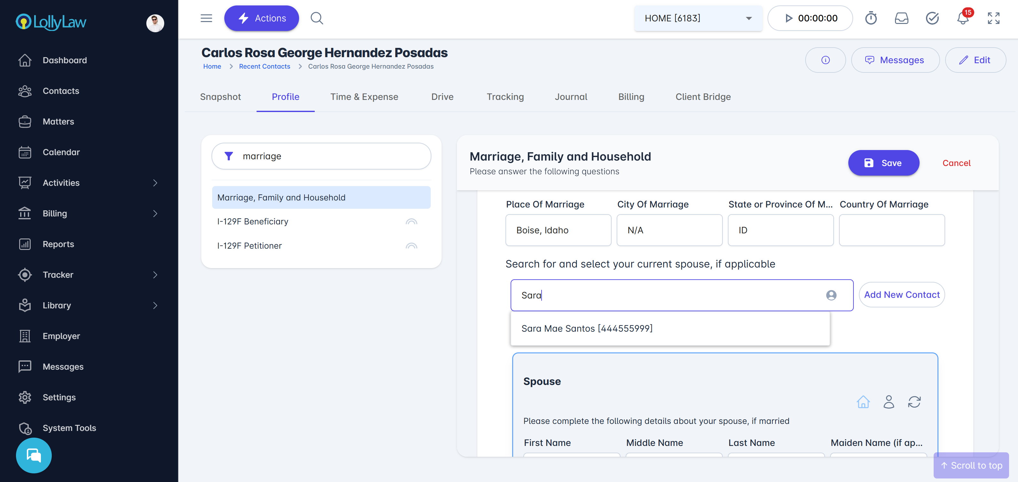The image size is (1018, 482).
Task: Save the Marriage, Family and Household form
Action: point(883,163)
